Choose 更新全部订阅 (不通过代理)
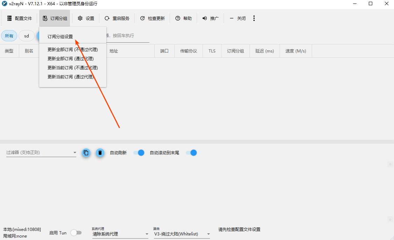 point(73,50)
